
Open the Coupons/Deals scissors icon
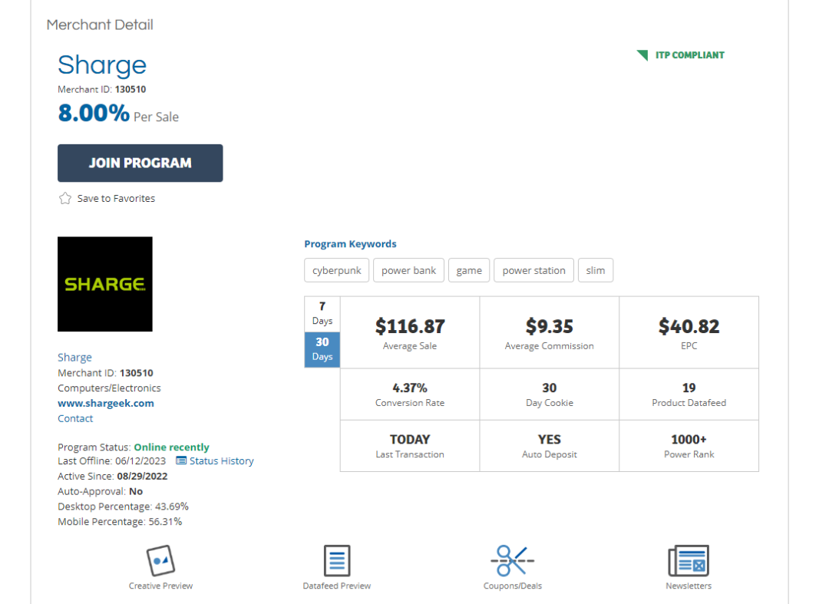click(512, 560)
